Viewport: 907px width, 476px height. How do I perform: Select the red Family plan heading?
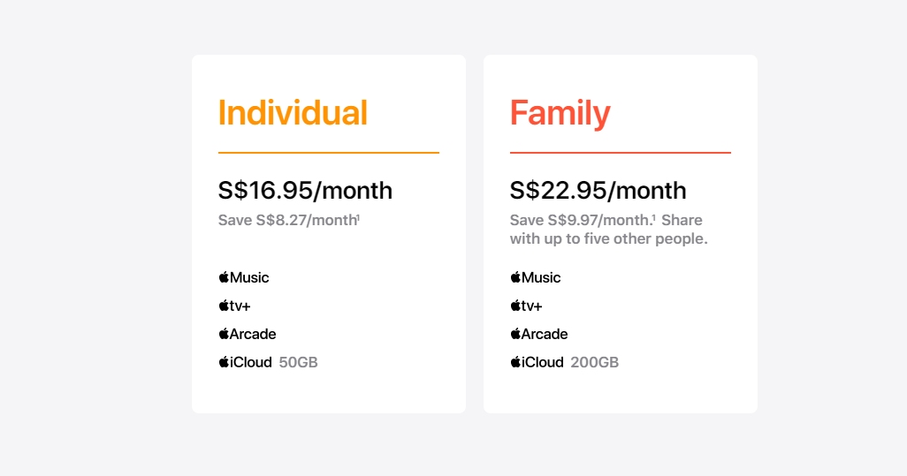(x=560, y=113)
